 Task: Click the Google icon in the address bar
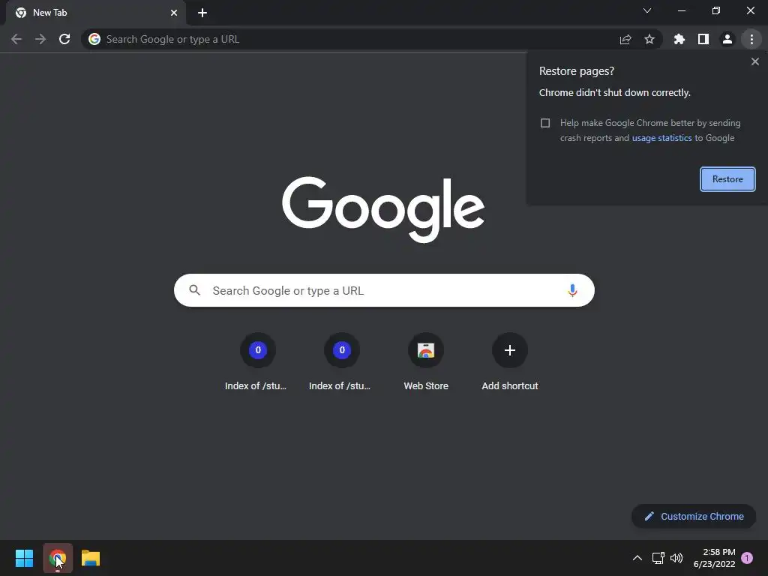(x=94, y=39)
